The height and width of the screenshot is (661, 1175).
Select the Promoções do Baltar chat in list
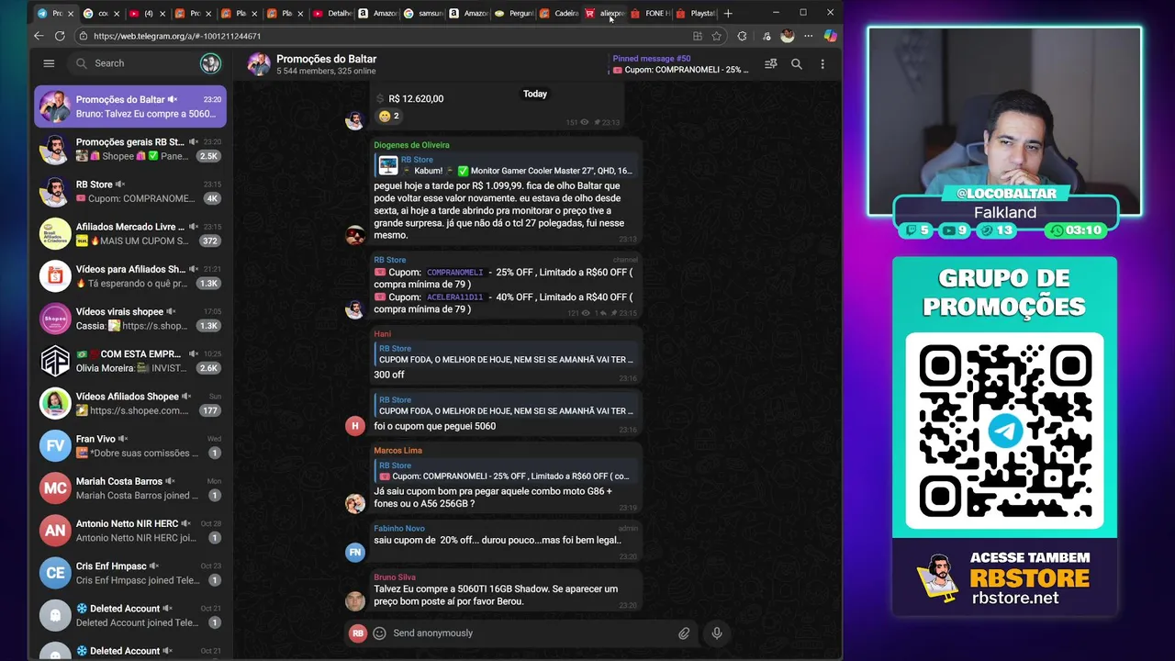(130, 106)
